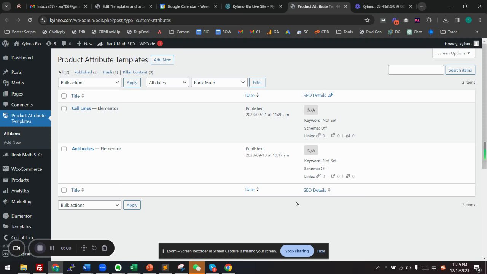Screen dimensions: 487x274
Task: Open Extensions puzzle icon
Action: pyautogui.click(x=429, y=20)
